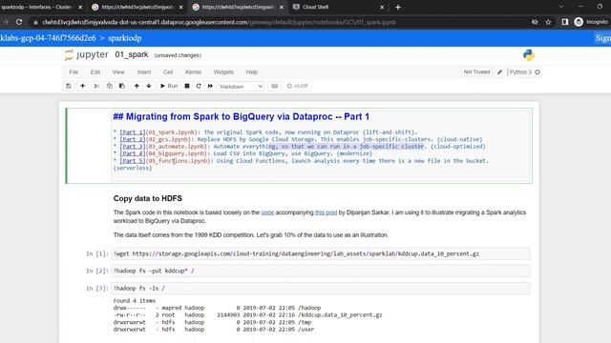Click the sparktodp breadcrumb link

125,38
